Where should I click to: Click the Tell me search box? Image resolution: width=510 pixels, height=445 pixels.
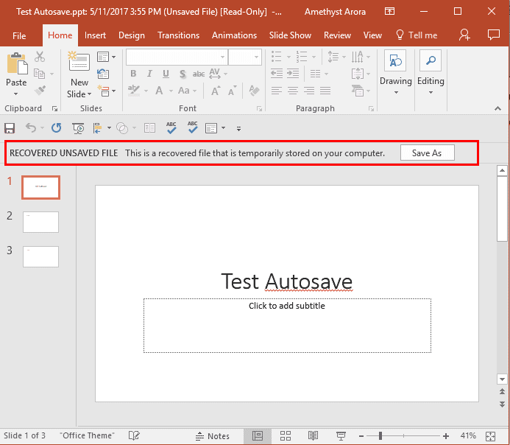point(417,35)
